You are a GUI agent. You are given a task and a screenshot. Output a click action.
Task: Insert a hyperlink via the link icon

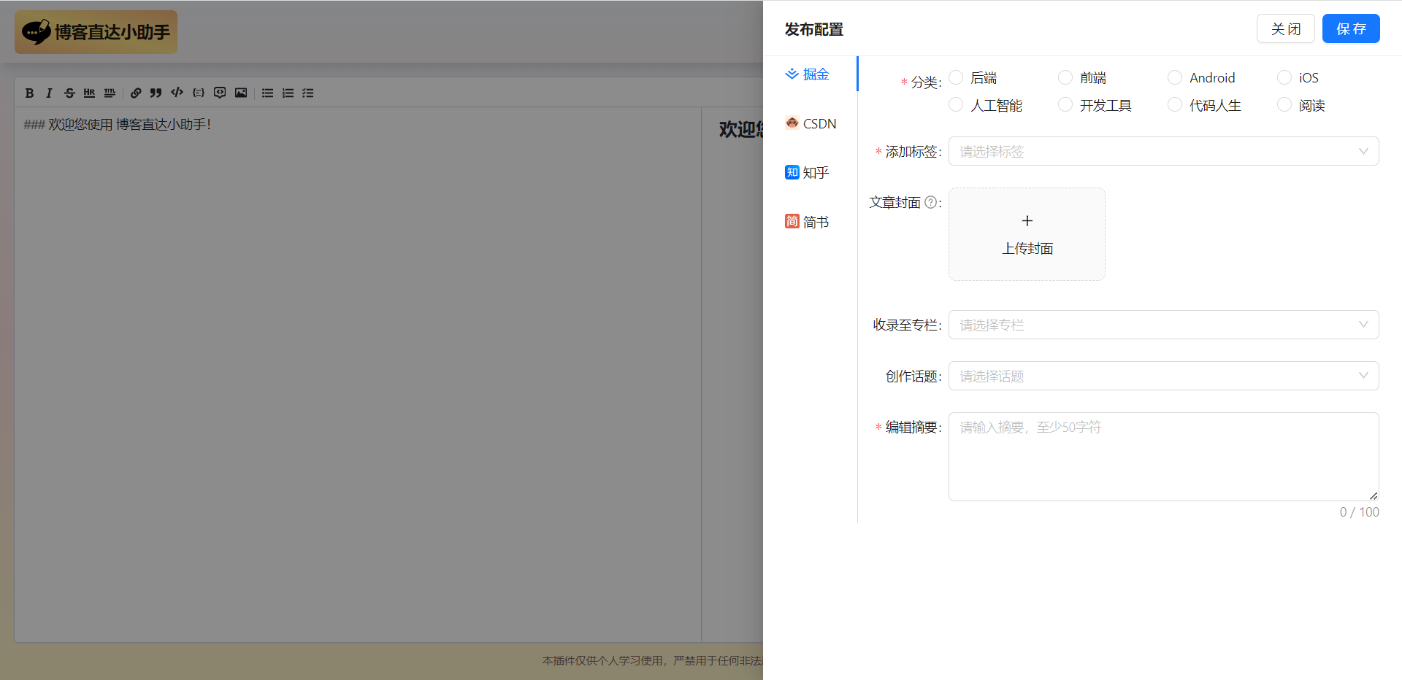pyautogui.click(x=136, y=93)
